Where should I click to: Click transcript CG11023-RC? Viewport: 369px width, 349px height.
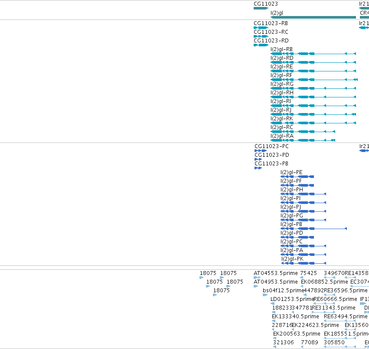click(x=261, y=36)
